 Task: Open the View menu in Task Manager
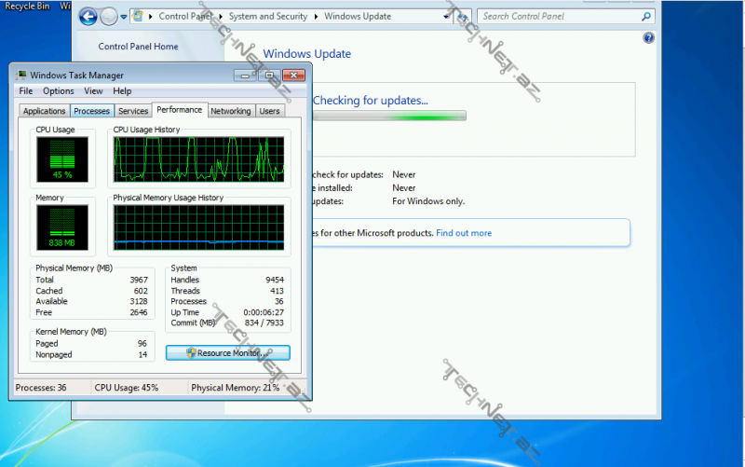click(x=93, y=91)
